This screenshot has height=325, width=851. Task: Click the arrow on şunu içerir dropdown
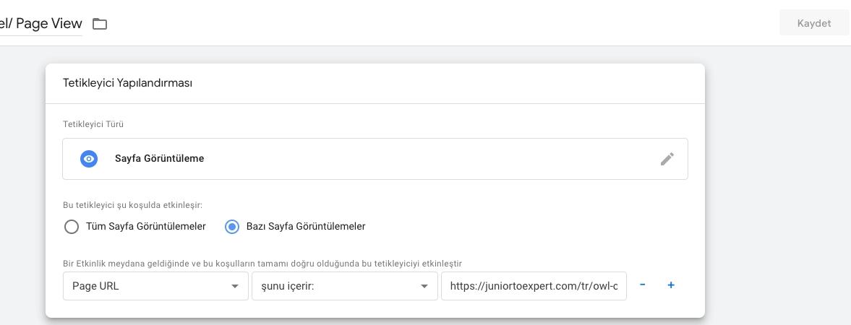click(424, 287)
